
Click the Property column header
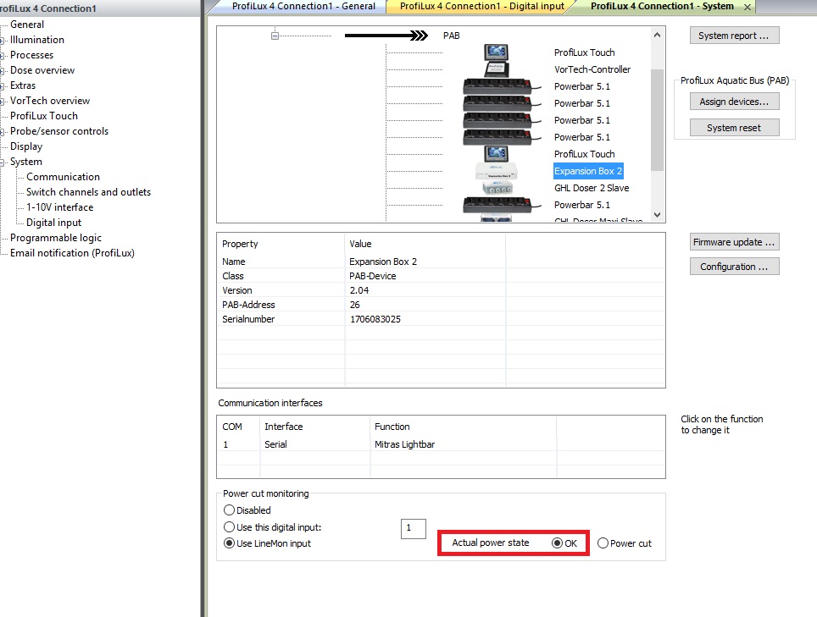tap(240, 244)
